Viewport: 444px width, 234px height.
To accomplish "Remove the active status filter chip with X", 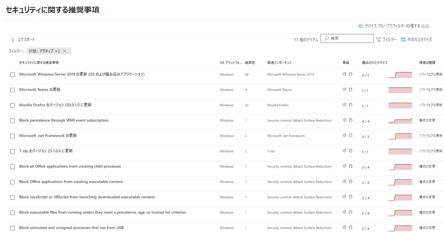I will click(x=65, y=51).
